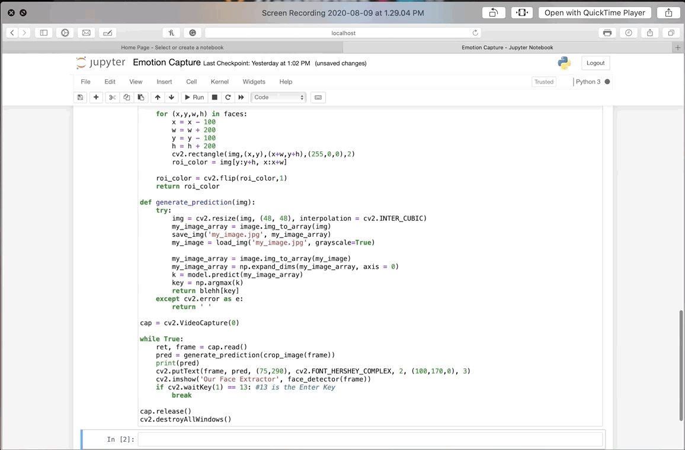Image resolution: width=685 pixels, height=450 pixels.
Task: Switch to the Home Page tab
Action: 172,47
